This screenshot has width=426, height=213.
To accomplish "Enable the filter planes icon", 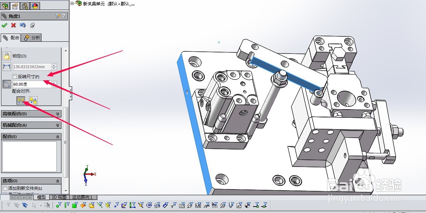I will (108, 205).
